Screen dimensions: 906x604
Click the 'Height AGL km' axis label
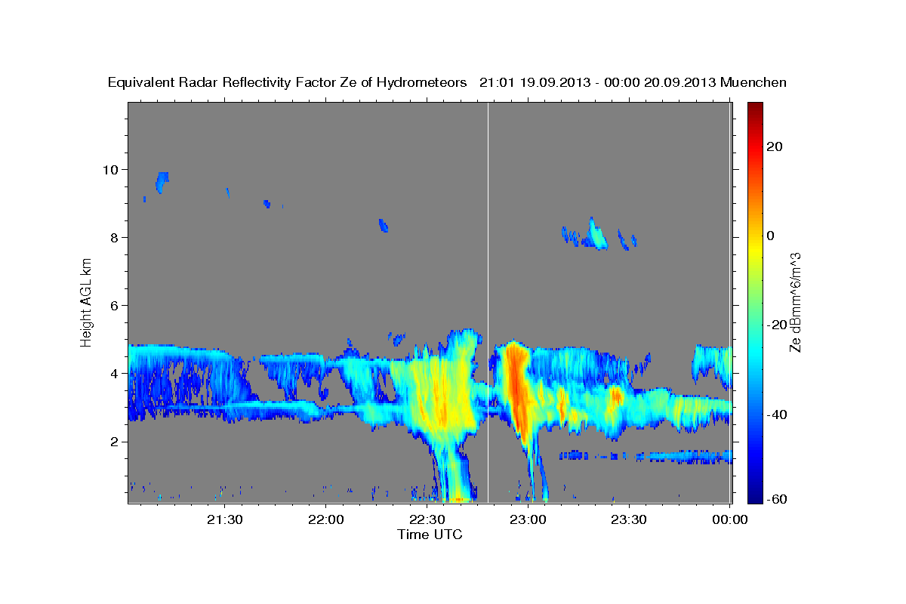87,303
